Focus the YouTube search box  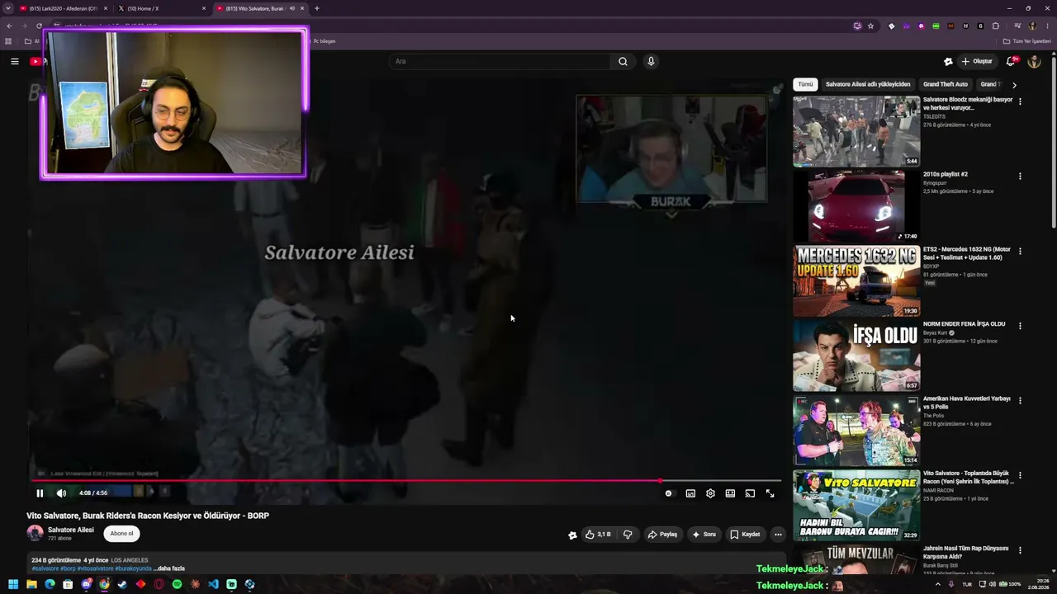[x=500, y=61]
